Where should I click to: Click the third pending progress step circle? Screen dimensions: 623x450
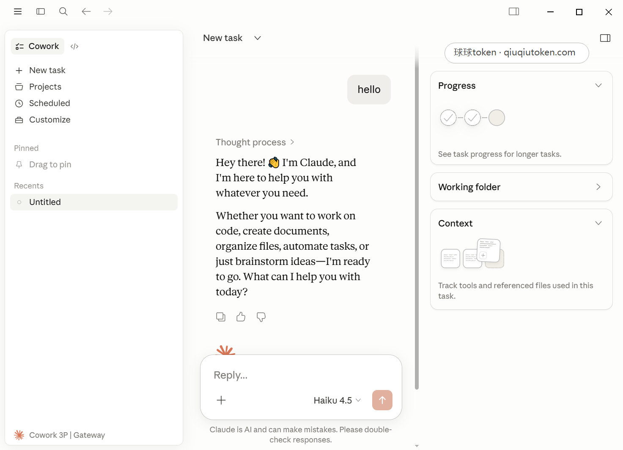point(497,118)
